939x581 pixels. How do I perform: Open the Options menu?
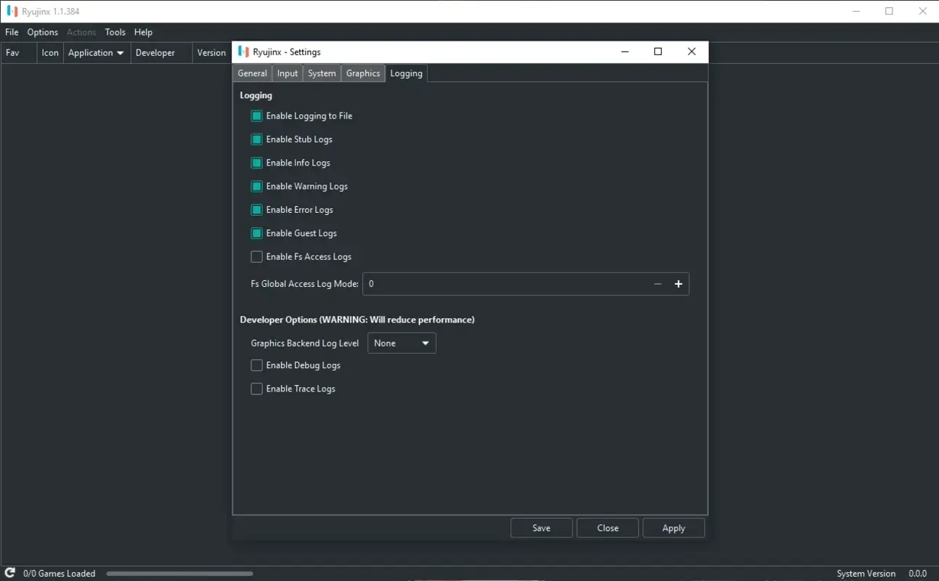pos(41,32)
